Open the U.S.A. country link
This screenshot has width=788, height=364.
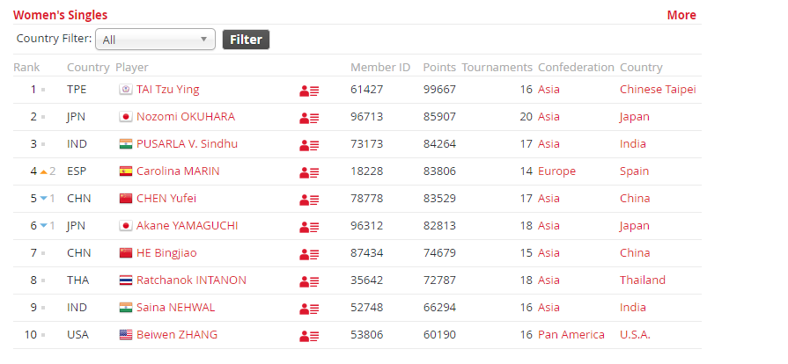(635, 334)
